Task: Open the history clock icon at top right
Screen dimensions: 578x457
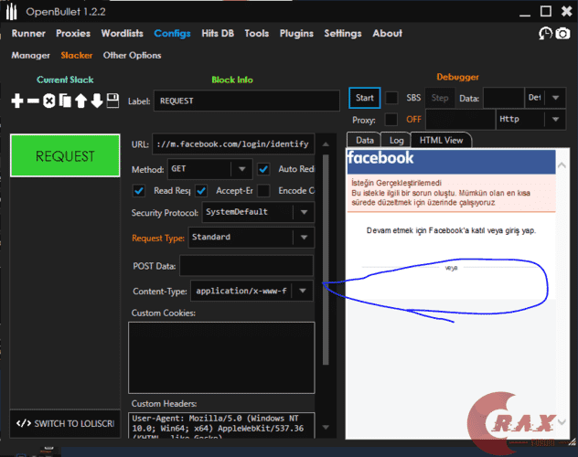Action: (545, 34)
